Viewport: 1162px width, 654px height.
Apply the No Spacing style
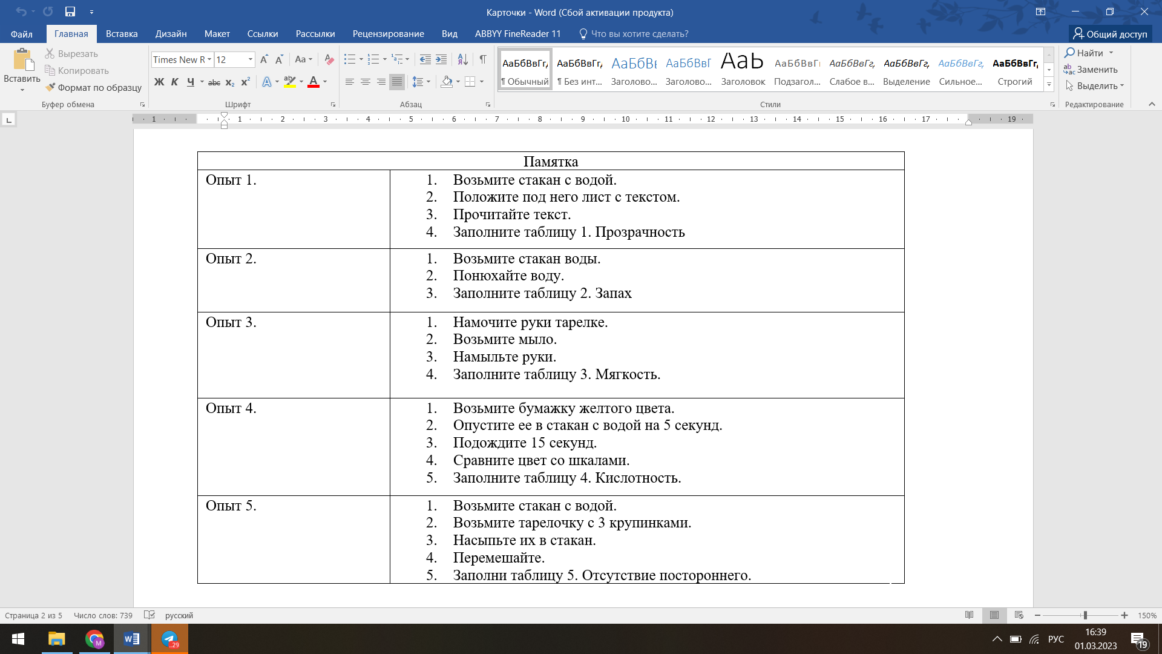click(579, 70)
